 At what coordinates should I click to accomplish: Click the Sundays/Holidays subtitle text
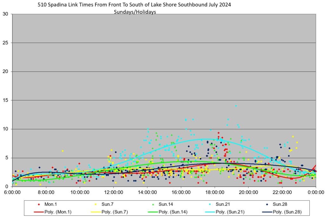[135, 12]
